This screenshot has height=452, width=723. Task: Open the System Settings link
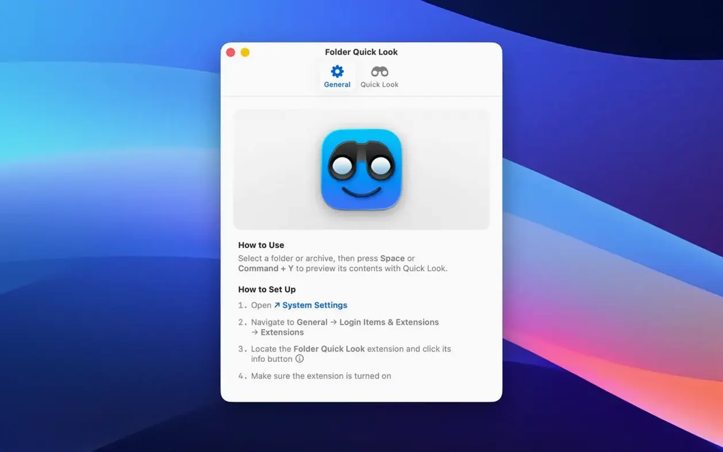tap(315, 305)
